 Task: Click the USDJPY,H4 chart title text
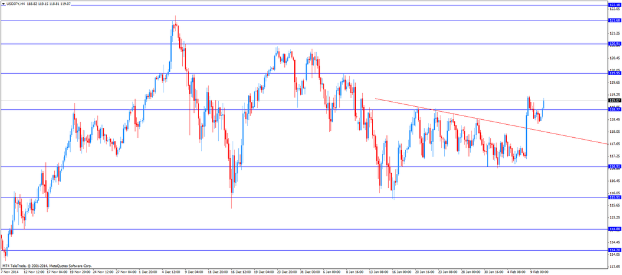coord(15,3)
